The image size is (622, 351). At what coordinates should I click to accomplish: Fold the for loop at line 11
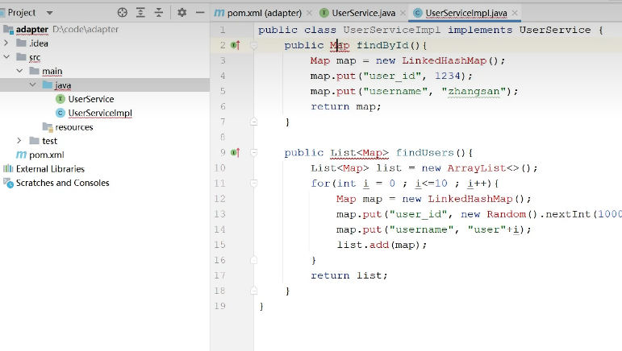coord(253,184)
